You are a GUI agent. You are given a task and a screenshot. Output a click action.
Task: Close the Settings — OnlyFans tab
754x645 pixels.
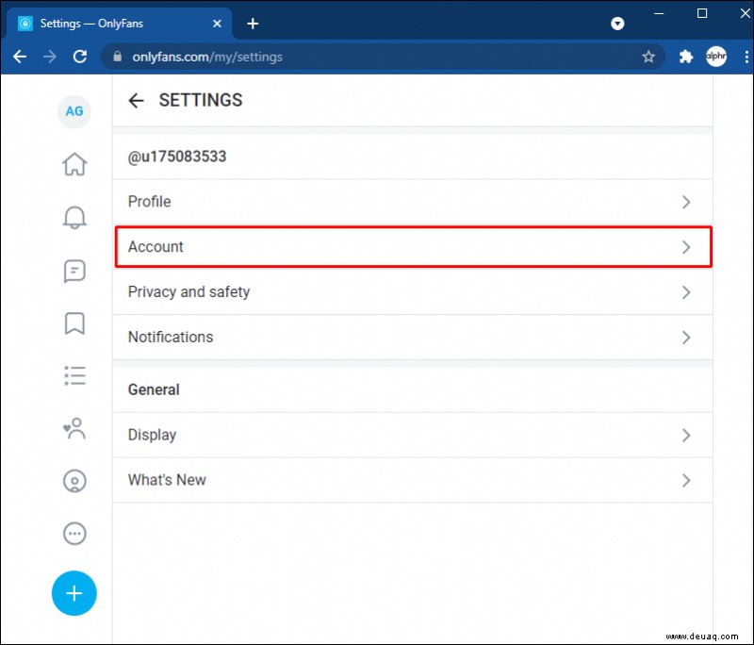(217, 24)
